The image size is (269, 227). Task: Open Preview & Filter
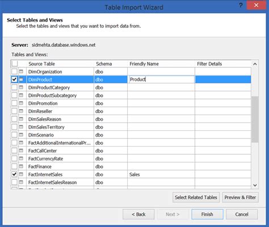click(x=240, y=197)
